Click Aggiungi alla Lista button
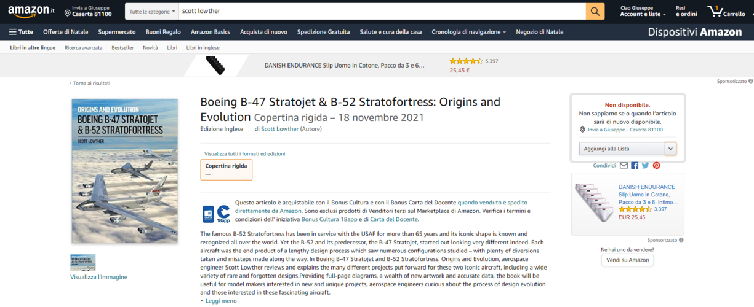 [x=622, y=149]
